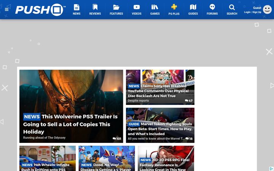Image resolution: width=274 pixels, height=171 pixels.
Task: Open comments icon showing 18
Action: point(187,139)
